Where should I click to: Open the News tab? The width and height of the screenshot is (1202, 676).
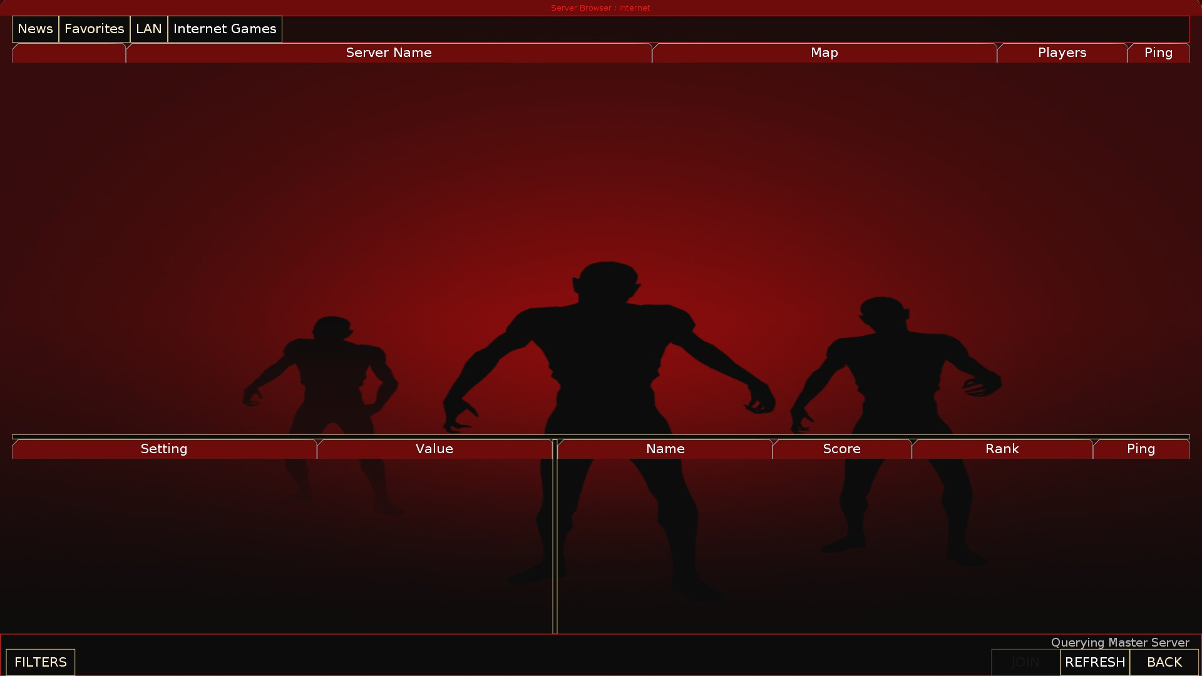(x=35, y=29)
